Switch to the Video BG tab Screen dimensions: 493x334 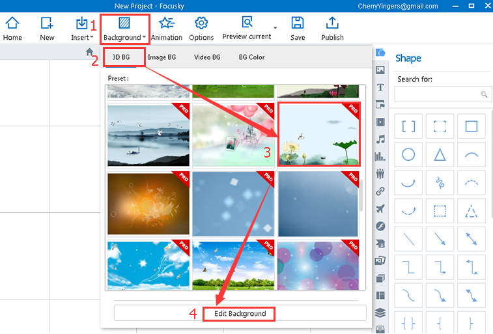(x=207, y=57)
